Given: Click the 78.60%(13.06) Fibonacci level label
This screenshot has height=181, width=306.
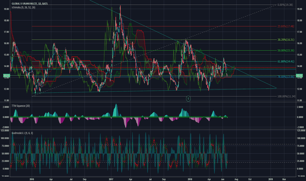Looking at the screenshot, I should pyautogui.click(x=286, y=77).
